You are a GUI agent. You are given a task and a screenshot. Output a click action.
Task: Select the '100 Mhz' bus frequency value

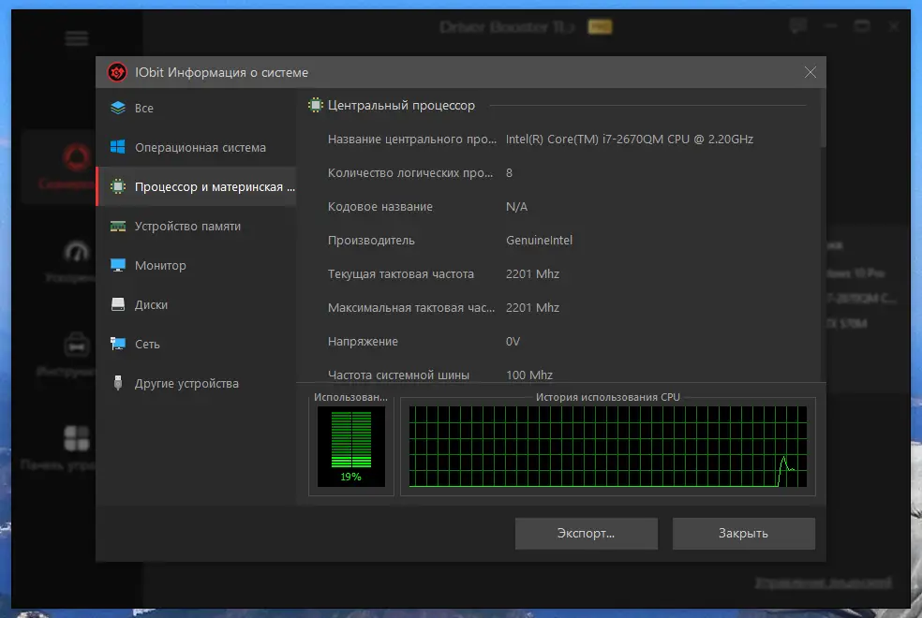pos(529,375)
